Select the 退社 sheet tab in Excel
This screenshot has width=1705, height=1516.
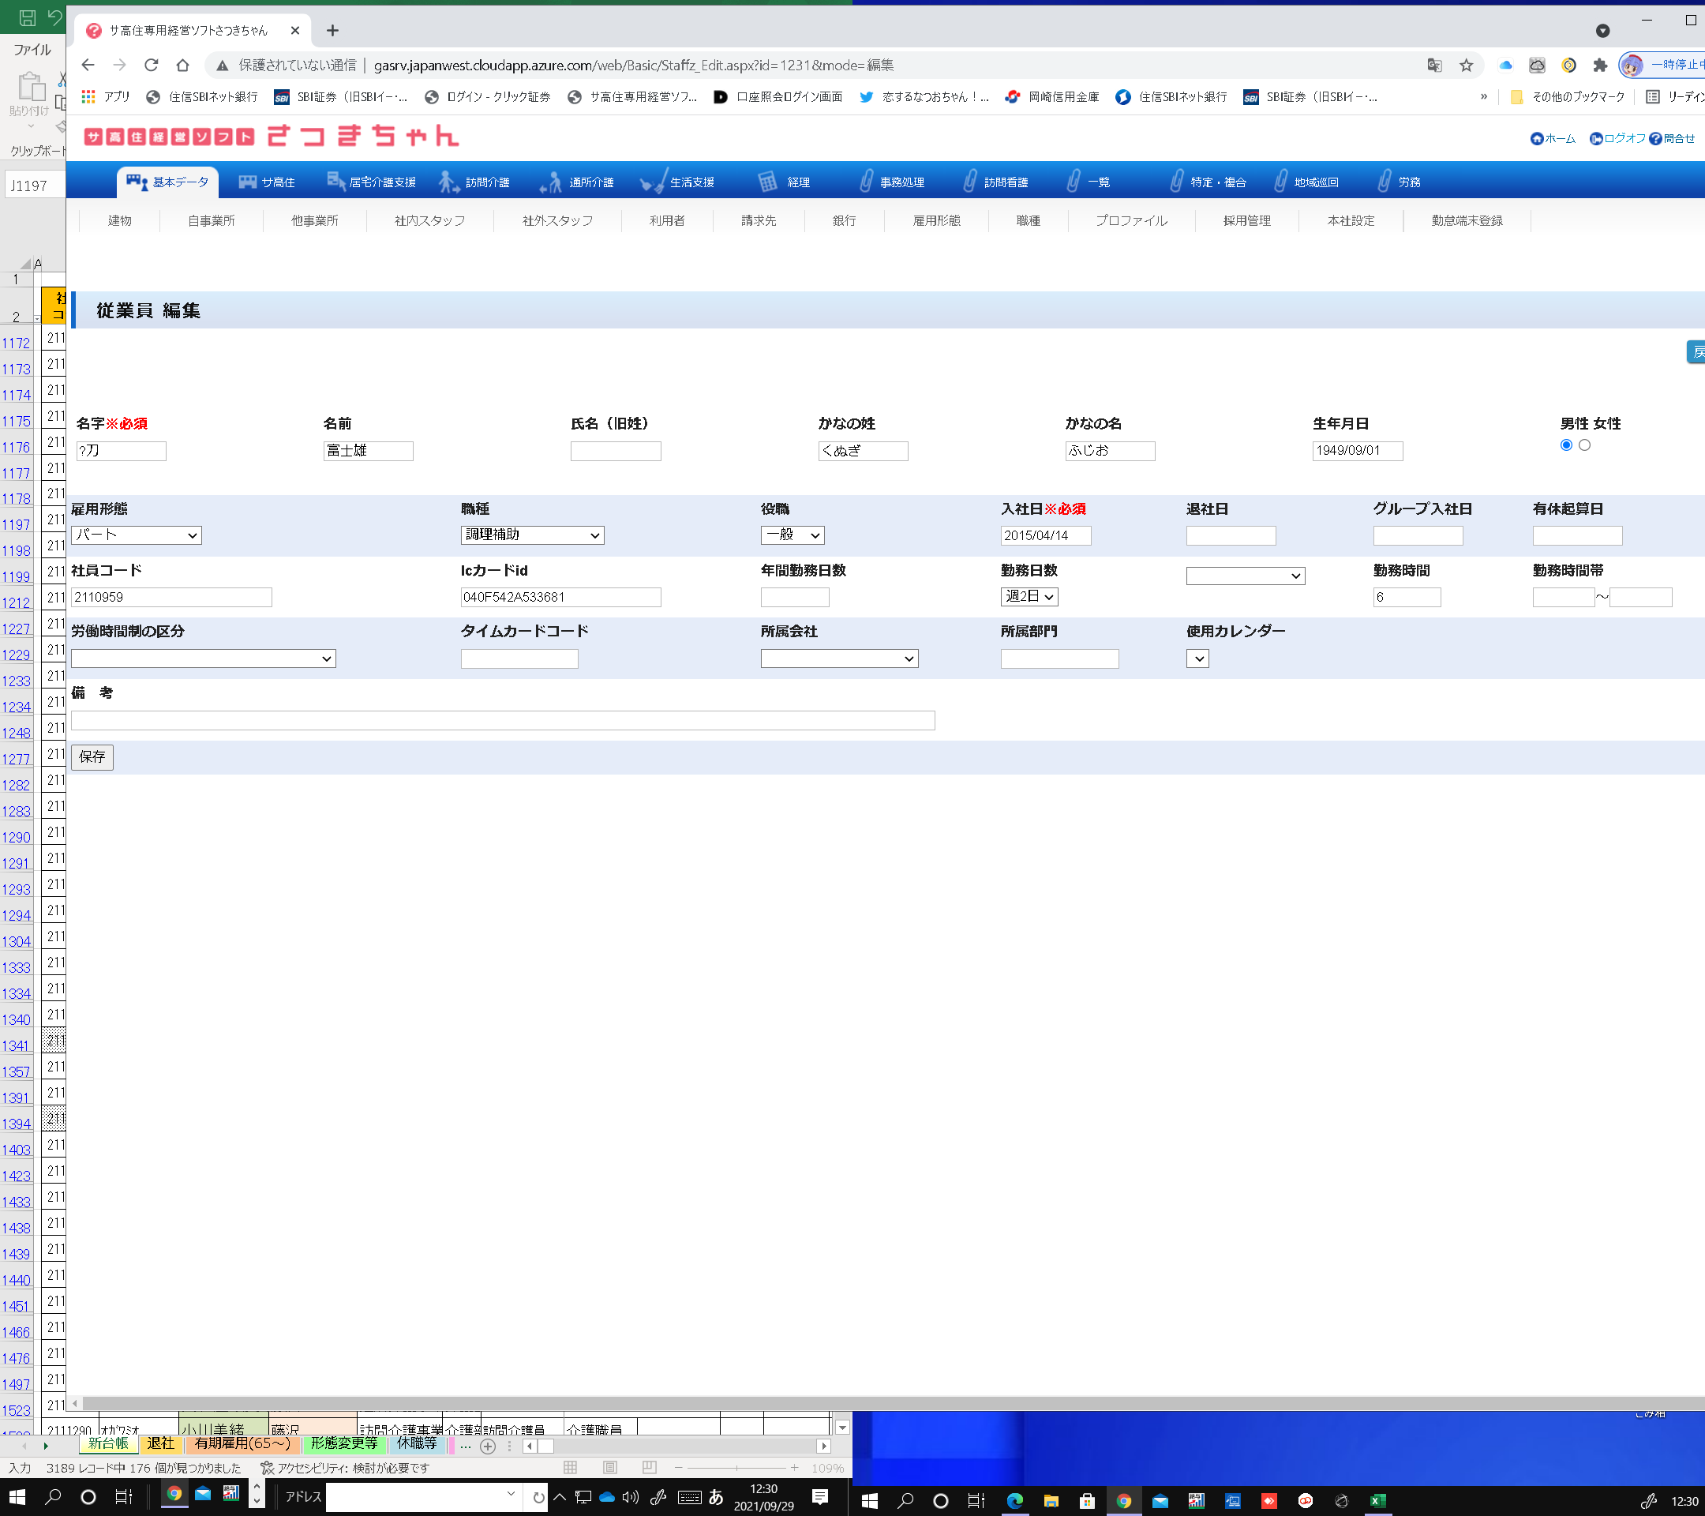pos(160,1443)
